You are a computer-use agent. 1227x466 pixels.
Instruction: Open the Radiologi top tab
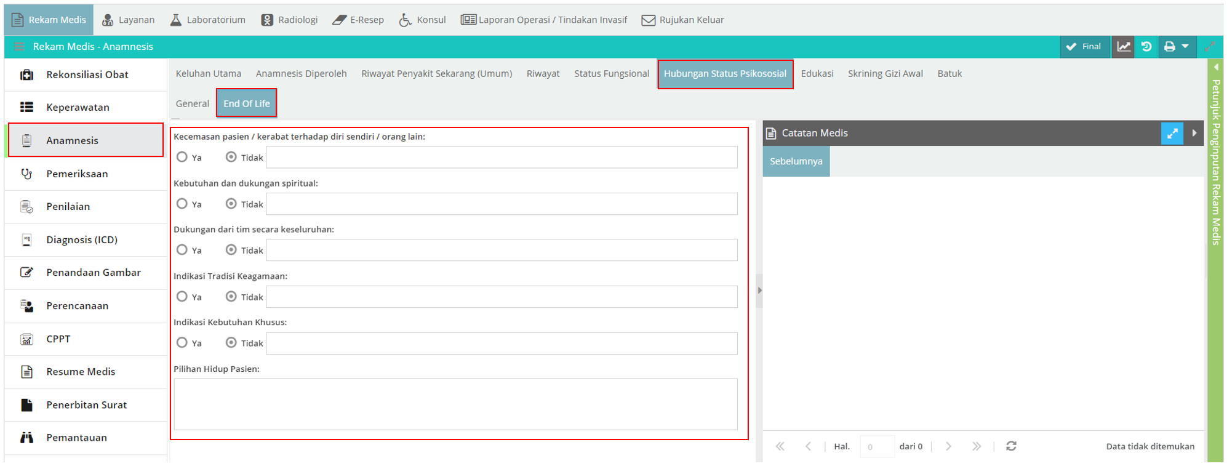[x=289, y=20]
